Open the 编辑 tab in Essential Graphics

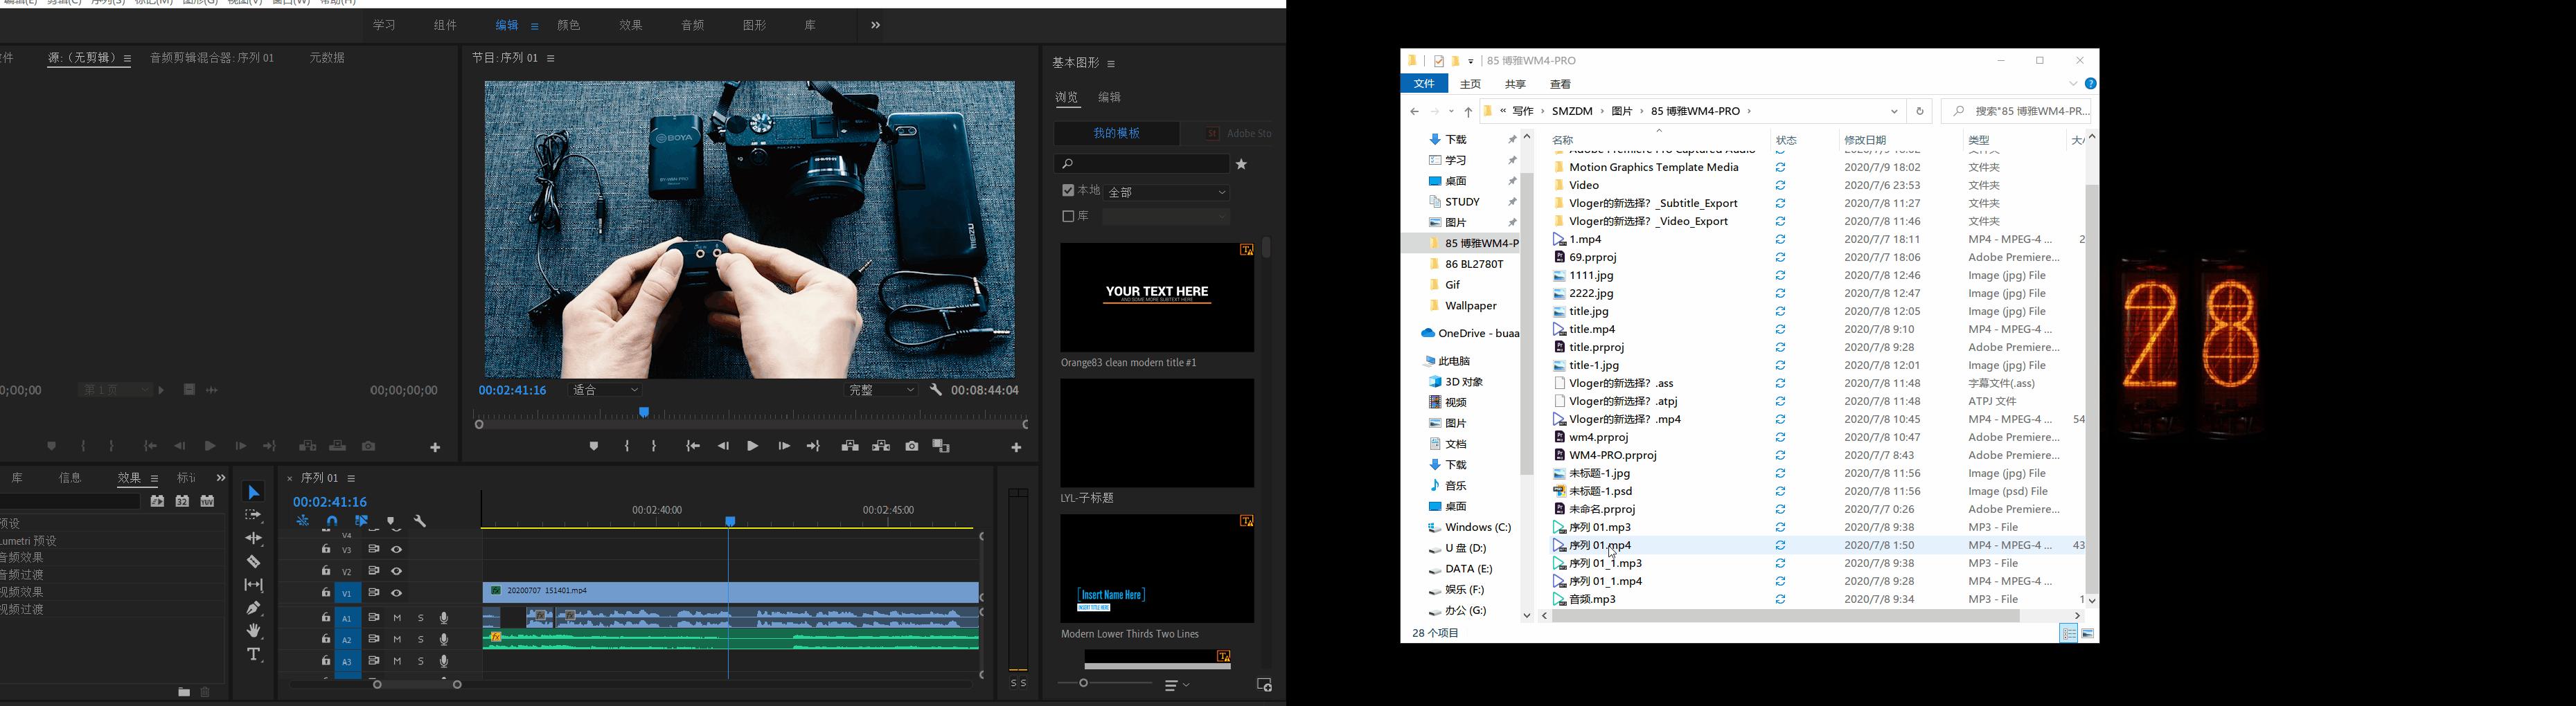[1109, 98]
